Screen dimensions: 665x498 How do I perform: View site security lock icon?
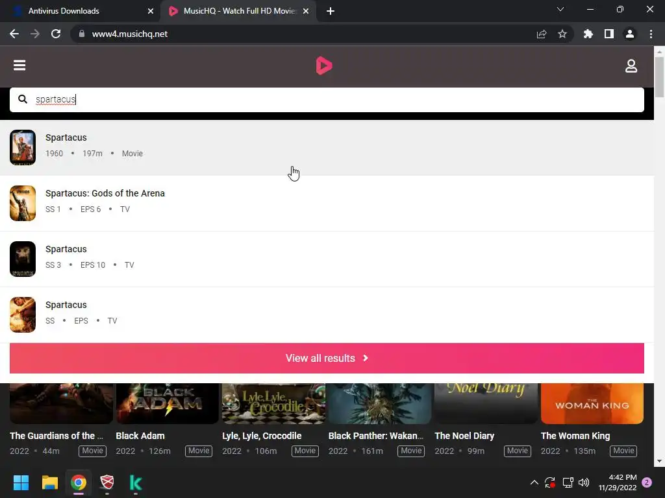82,34
